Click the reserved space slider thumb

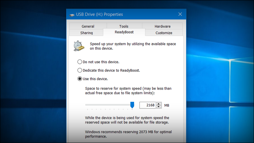point(132,105)
